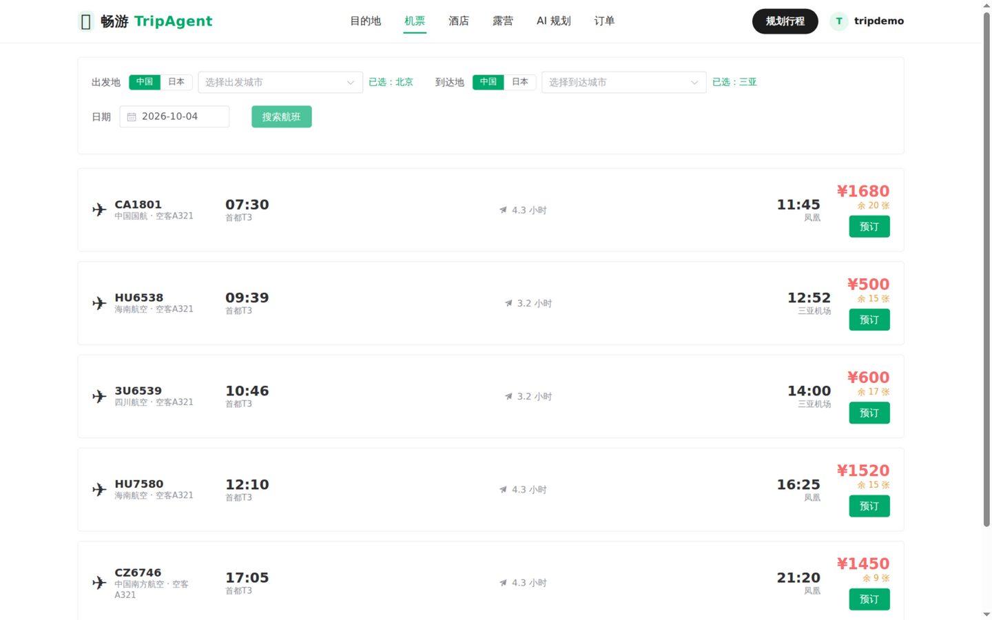The height and width of the screenshot is (620, 992).
Task: Open the arrival city dropdown
Action: [x=624, y=82]
